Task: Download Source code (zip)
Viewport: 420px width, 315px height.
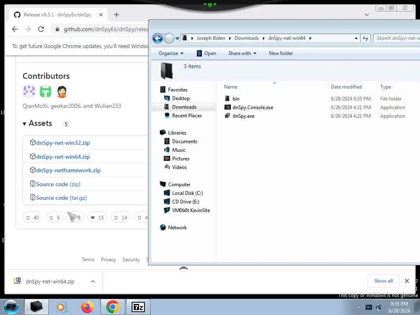Action: point(58,184)
